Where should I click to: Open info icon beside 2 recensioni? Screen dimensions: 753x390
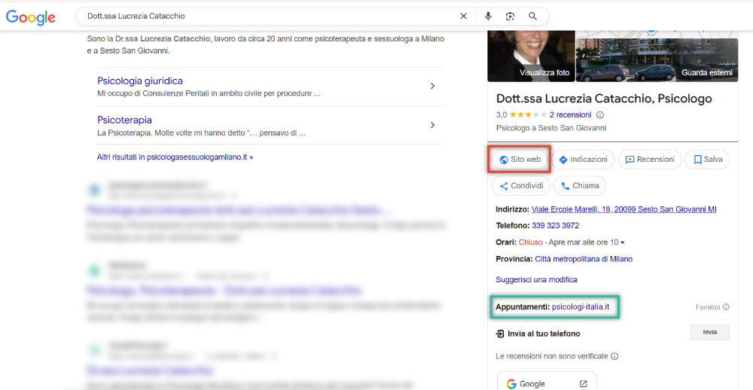600,115
